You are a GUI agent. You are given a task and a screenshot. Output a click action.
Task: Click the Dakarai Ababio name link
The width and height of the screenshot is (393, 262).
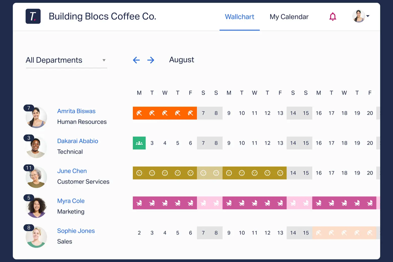tap(78, 141)
